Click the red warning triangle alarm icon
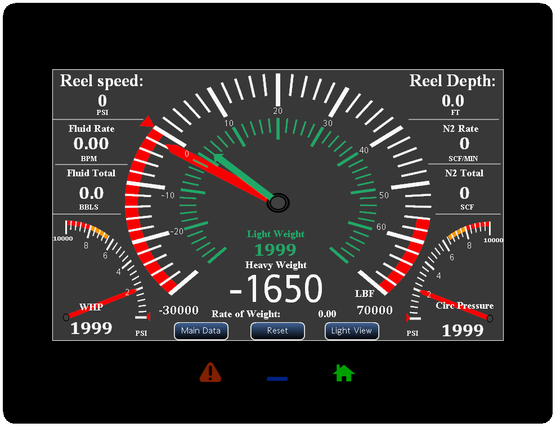This screenshot has height=427, width=556. click(210, 372)
